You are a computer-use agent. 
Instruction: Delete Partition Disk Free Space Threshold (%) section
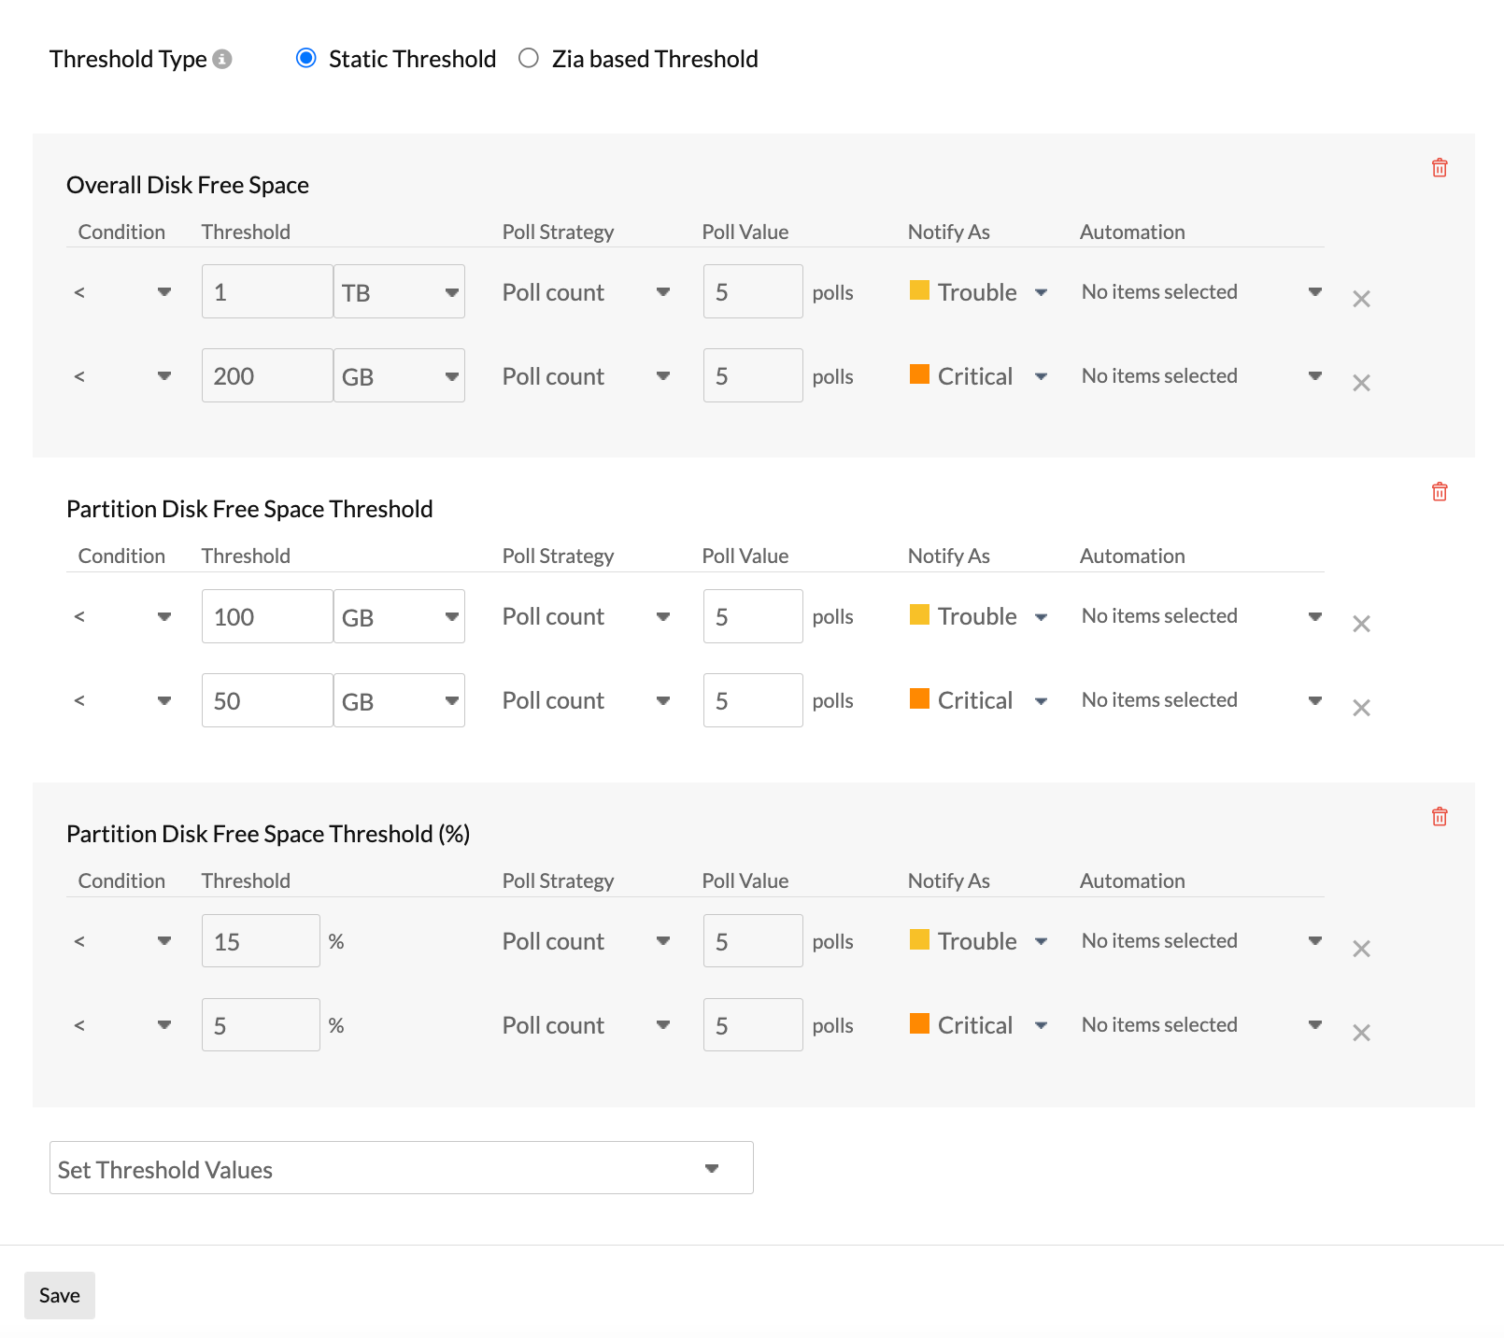tap(1440, 817)
